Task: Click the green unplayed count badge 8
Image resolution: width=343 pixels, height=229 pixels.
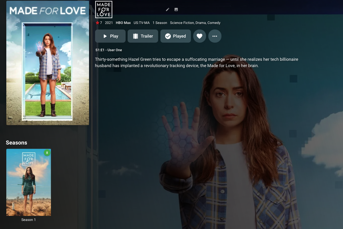Action: click(47, 153)
